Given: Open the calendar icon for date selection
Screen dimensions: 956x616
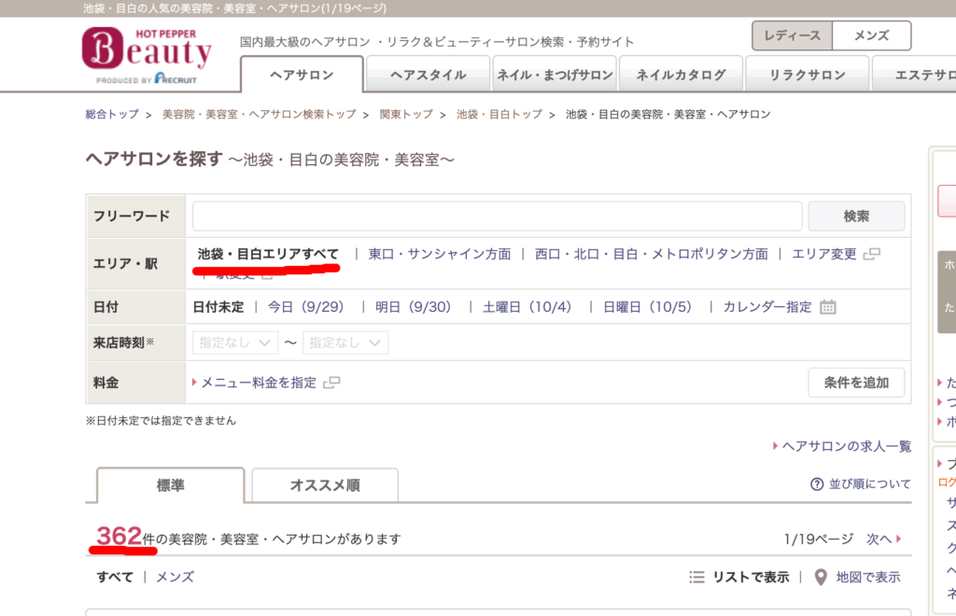Looking at the screenshot, I should [827, 307].
